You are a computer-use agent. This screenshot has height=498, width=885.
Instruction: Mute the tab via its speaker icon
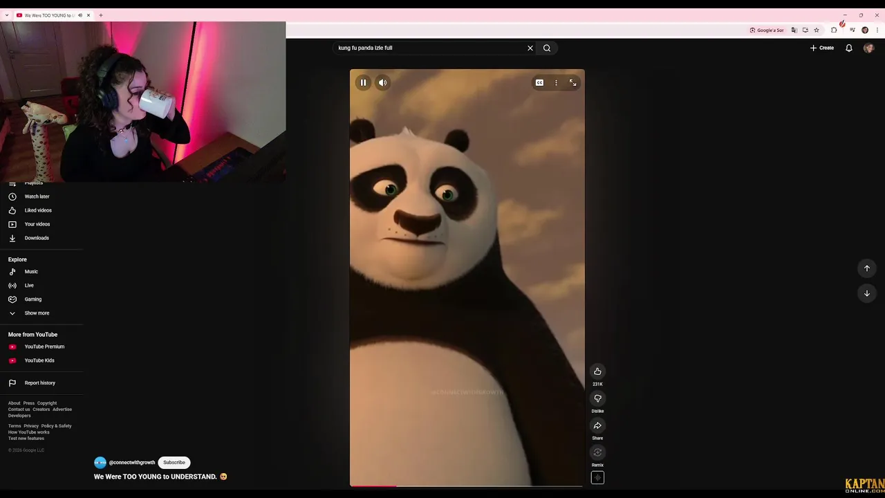[80, 15]
